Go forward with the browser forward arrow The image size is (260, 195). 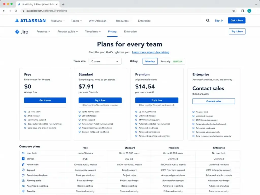click(10, 11)
